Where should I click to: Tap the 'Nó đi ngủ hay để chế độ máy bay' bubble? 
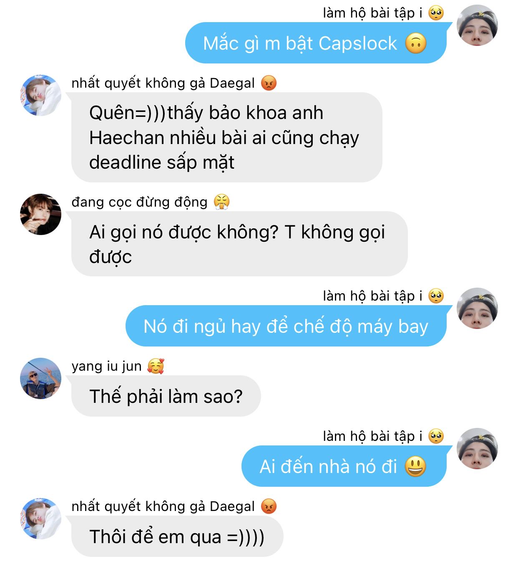(286, 326)
